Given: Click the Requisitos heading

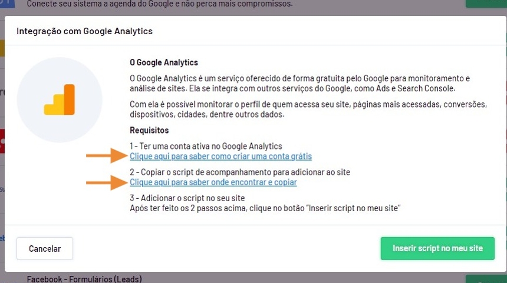Looking at the screenshot, I should pos(149,130).
